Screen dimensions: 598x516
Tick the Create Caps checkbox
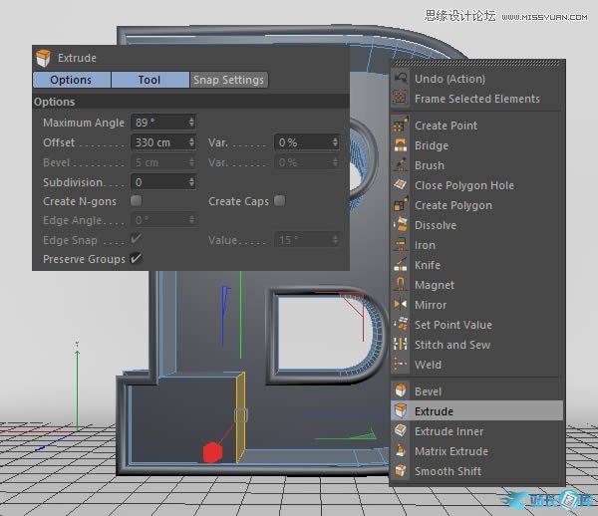tap(279, 201)
